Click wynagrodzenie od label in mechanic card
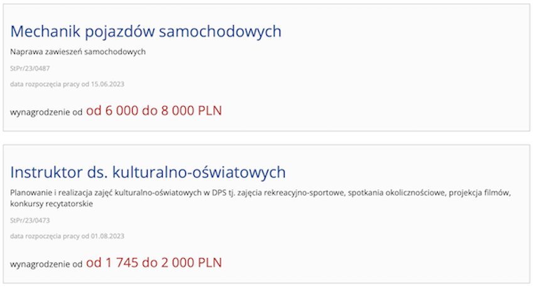Viewport: 534px width, 289px height. 46,112
